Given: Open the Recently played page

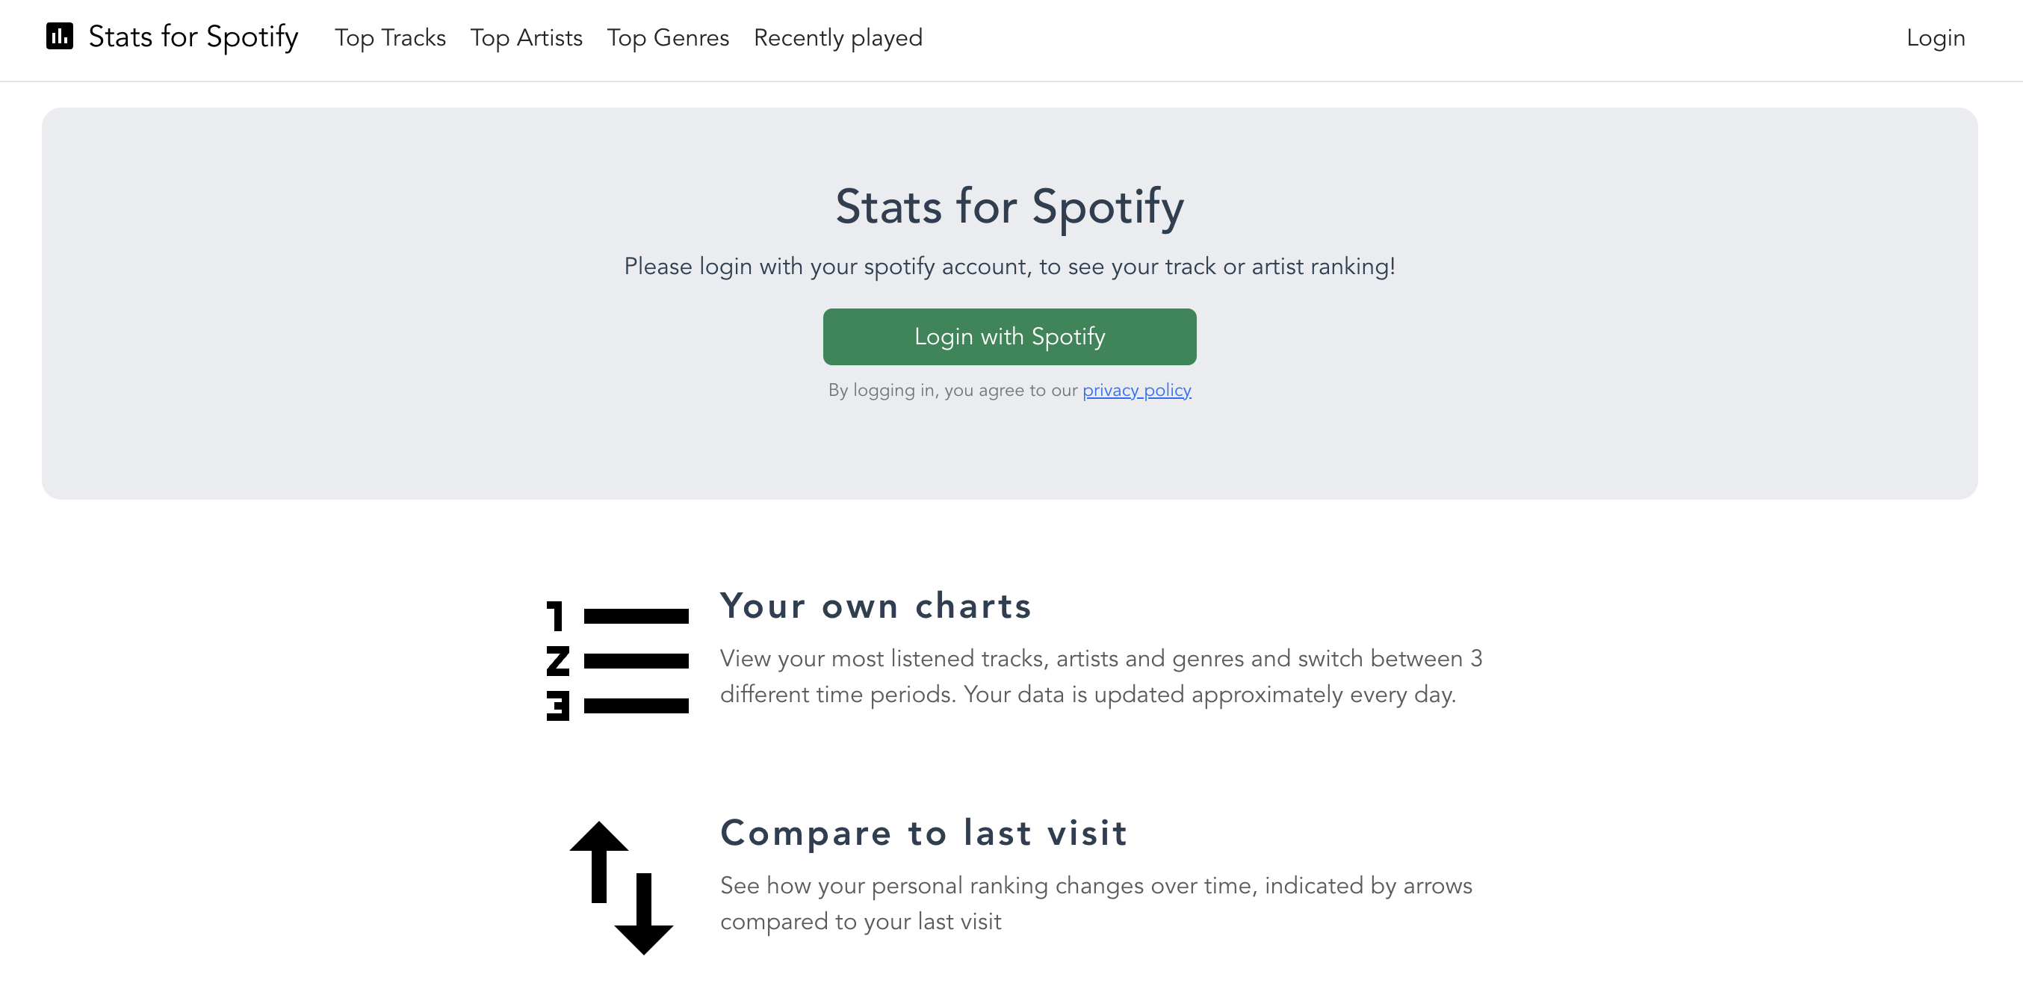Looking at the screenshot, I should click(x=837, y=37).
